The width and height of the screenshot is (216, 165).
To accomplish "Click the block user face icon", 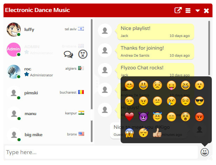I will click(x=83, y=54).
